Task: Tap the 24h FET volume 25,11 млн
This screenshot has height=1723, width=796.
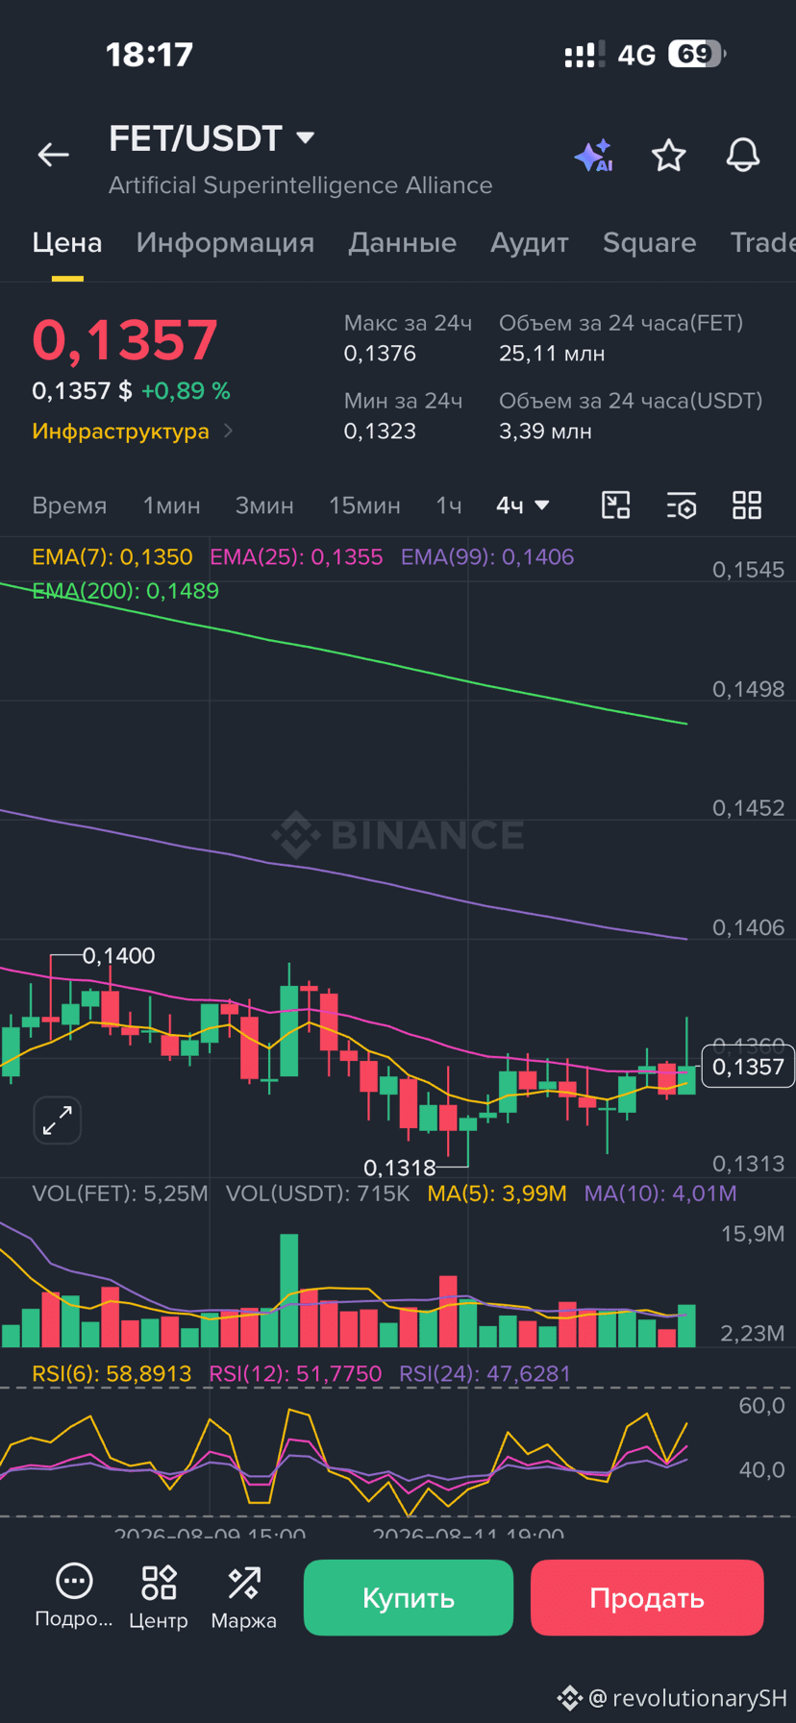Action: click(552, 354)
